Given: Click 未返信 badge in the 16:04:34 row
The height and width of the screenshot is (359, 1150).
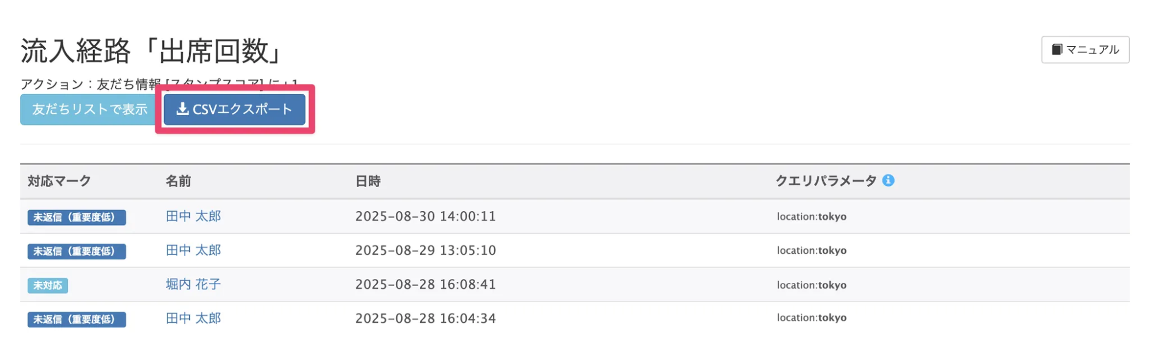Looking at the screenshot, I should click(77, 319).
